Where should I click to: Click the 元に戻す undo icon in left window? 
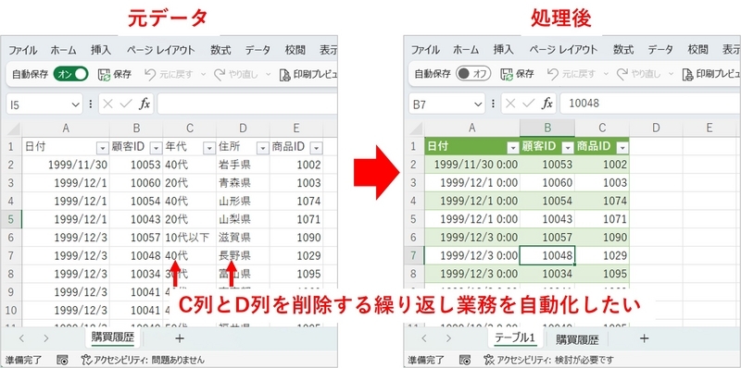click(150, 74)
